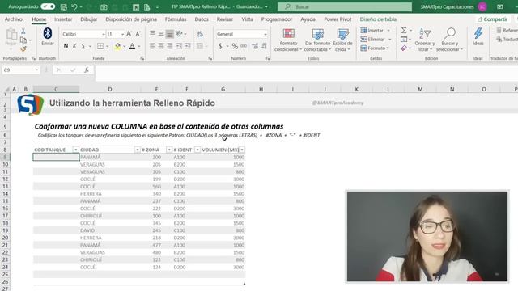Viewport: 518px width, 291px height.
Task: Open the General number format dropdown
Action: coord(265,34)
